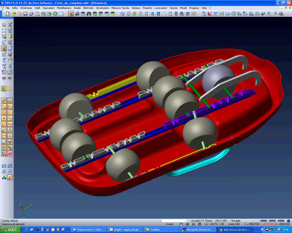Click the New file blank page icon
This screenshot has width=292, height=233.
click(8, 14)
